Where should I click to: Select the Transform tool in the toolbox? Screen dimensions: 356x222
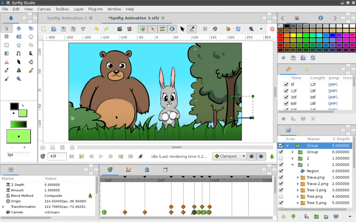pyautogui.click(x=7, y=29)
